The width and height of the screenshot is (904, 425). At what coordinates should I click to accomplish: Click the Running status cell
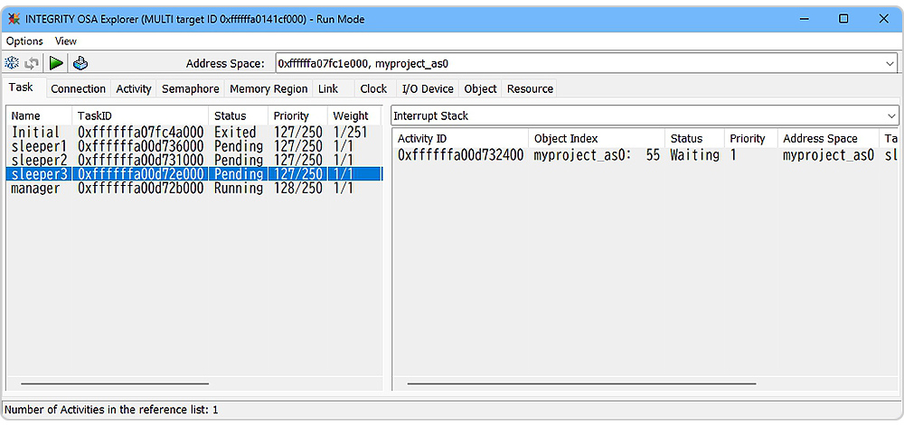click(239, 188)
